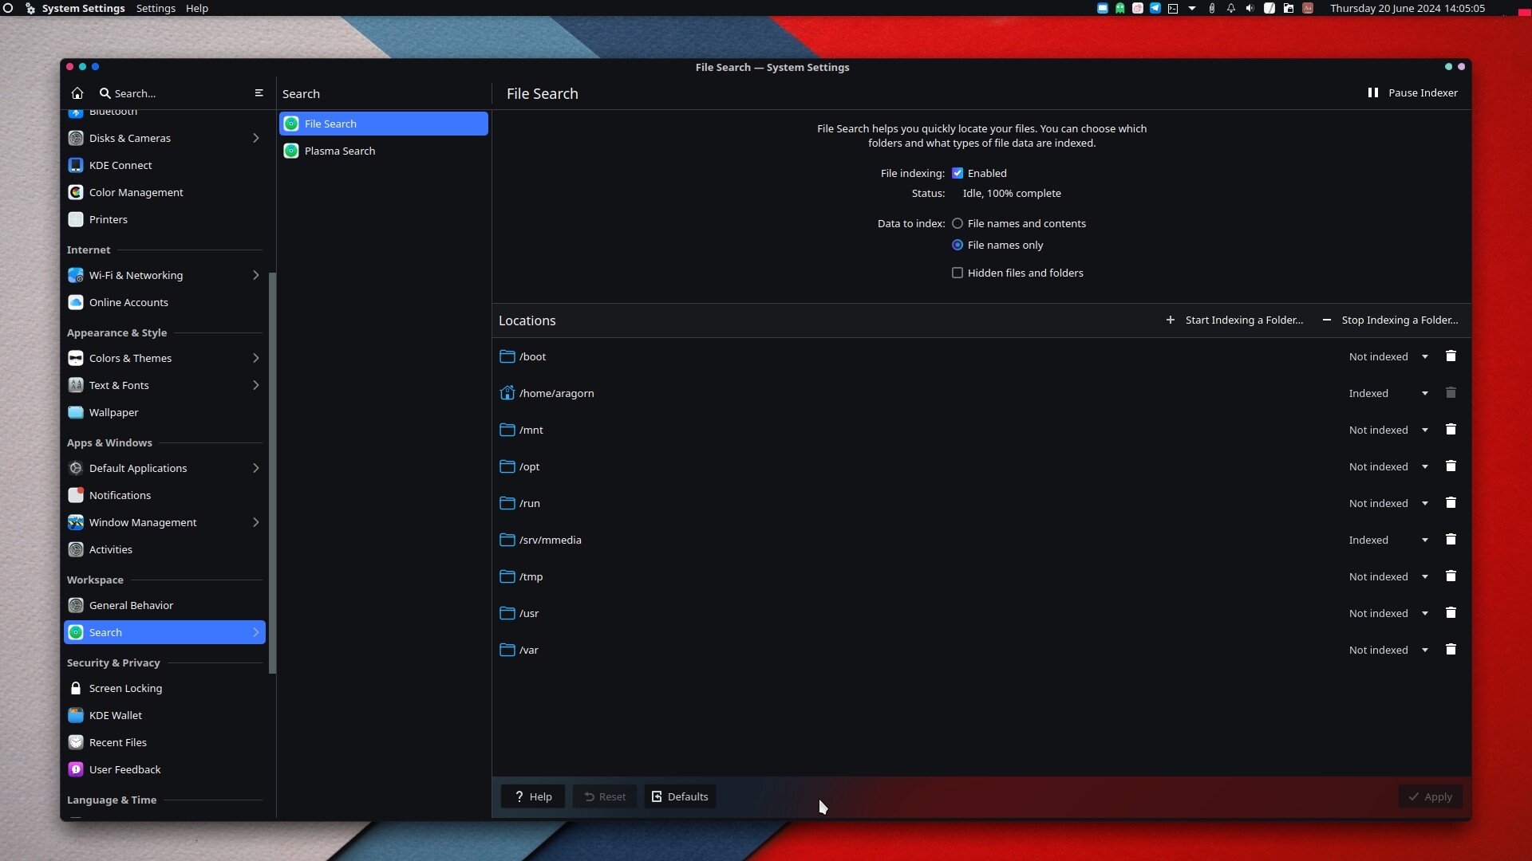Uncheck the File indexing Enabled checkbox
This screenshot has height=861, width=1532.
[958, 173]
